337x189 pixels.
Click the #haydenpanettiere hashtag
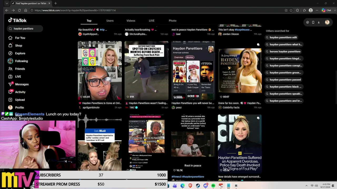(193, 177)
